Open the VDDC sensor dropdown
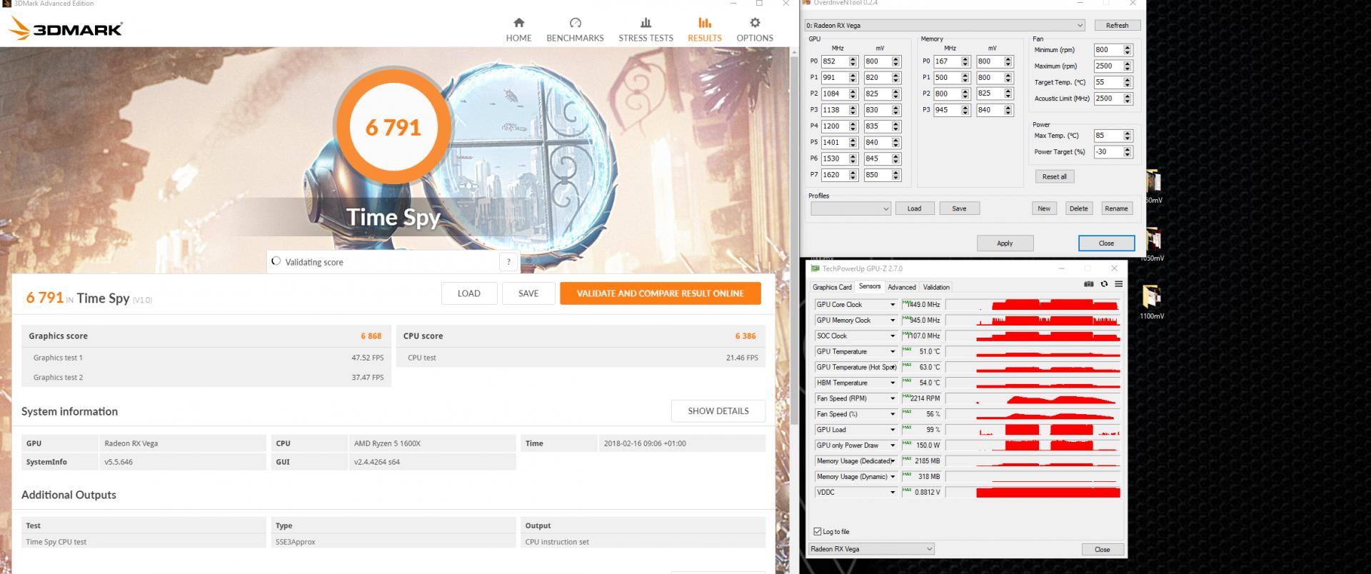Screen dimensions: 1371x574 click(x=892, y=493)
